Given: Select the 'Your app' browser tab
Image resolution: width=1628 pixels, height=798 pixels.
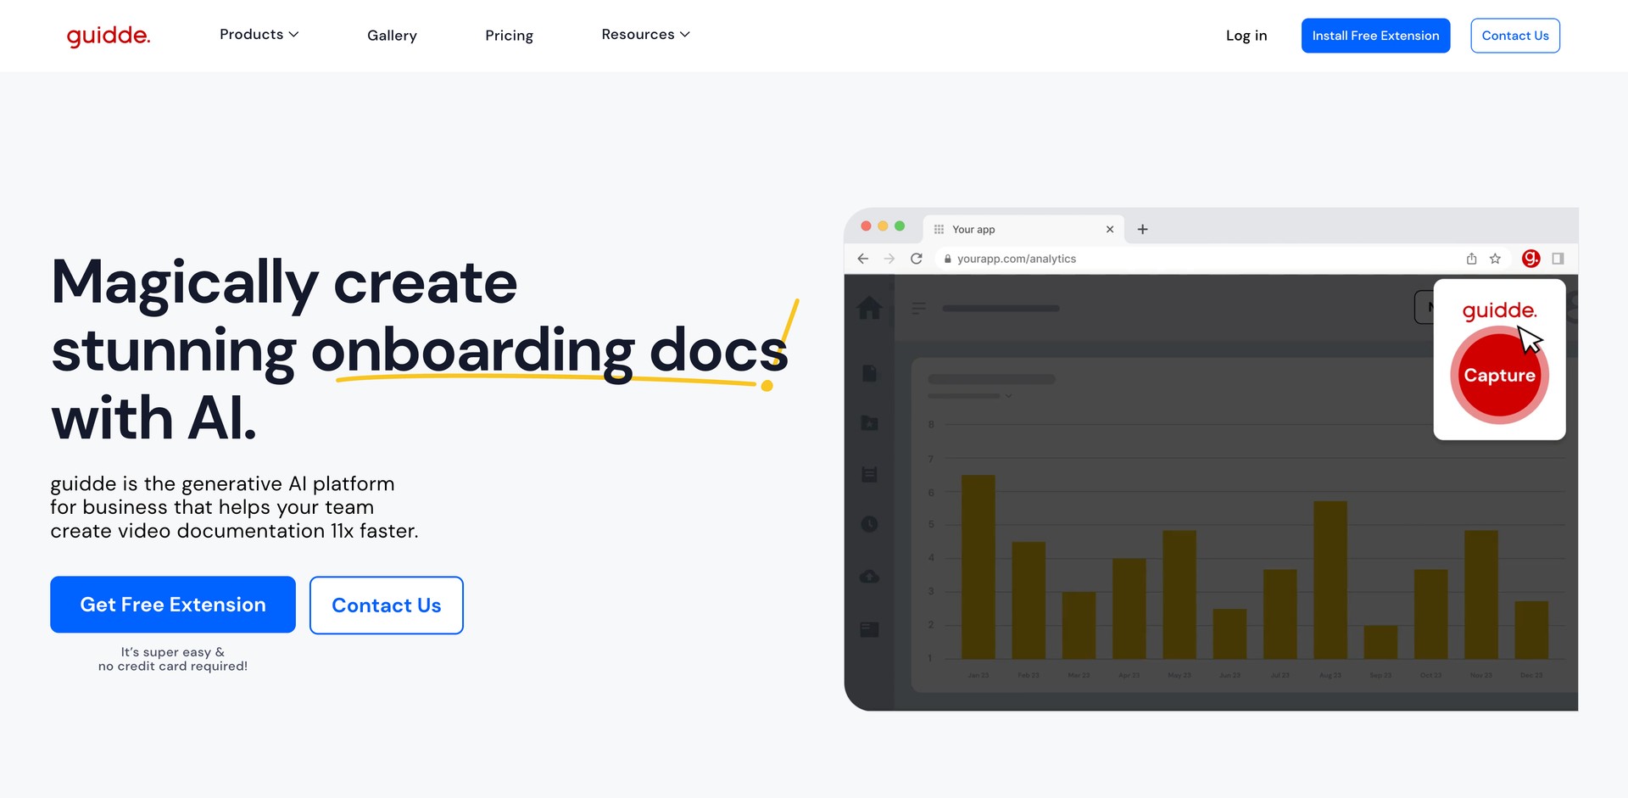Looking at the screenshot, I should pyautogui.click(x=1023, y=230).
